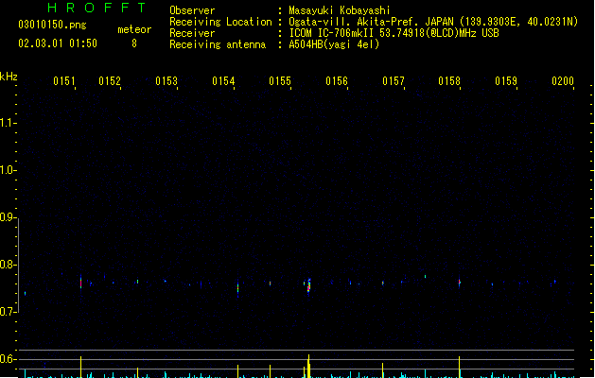Click the strong meteor echo after 0155

coord(309,286)
